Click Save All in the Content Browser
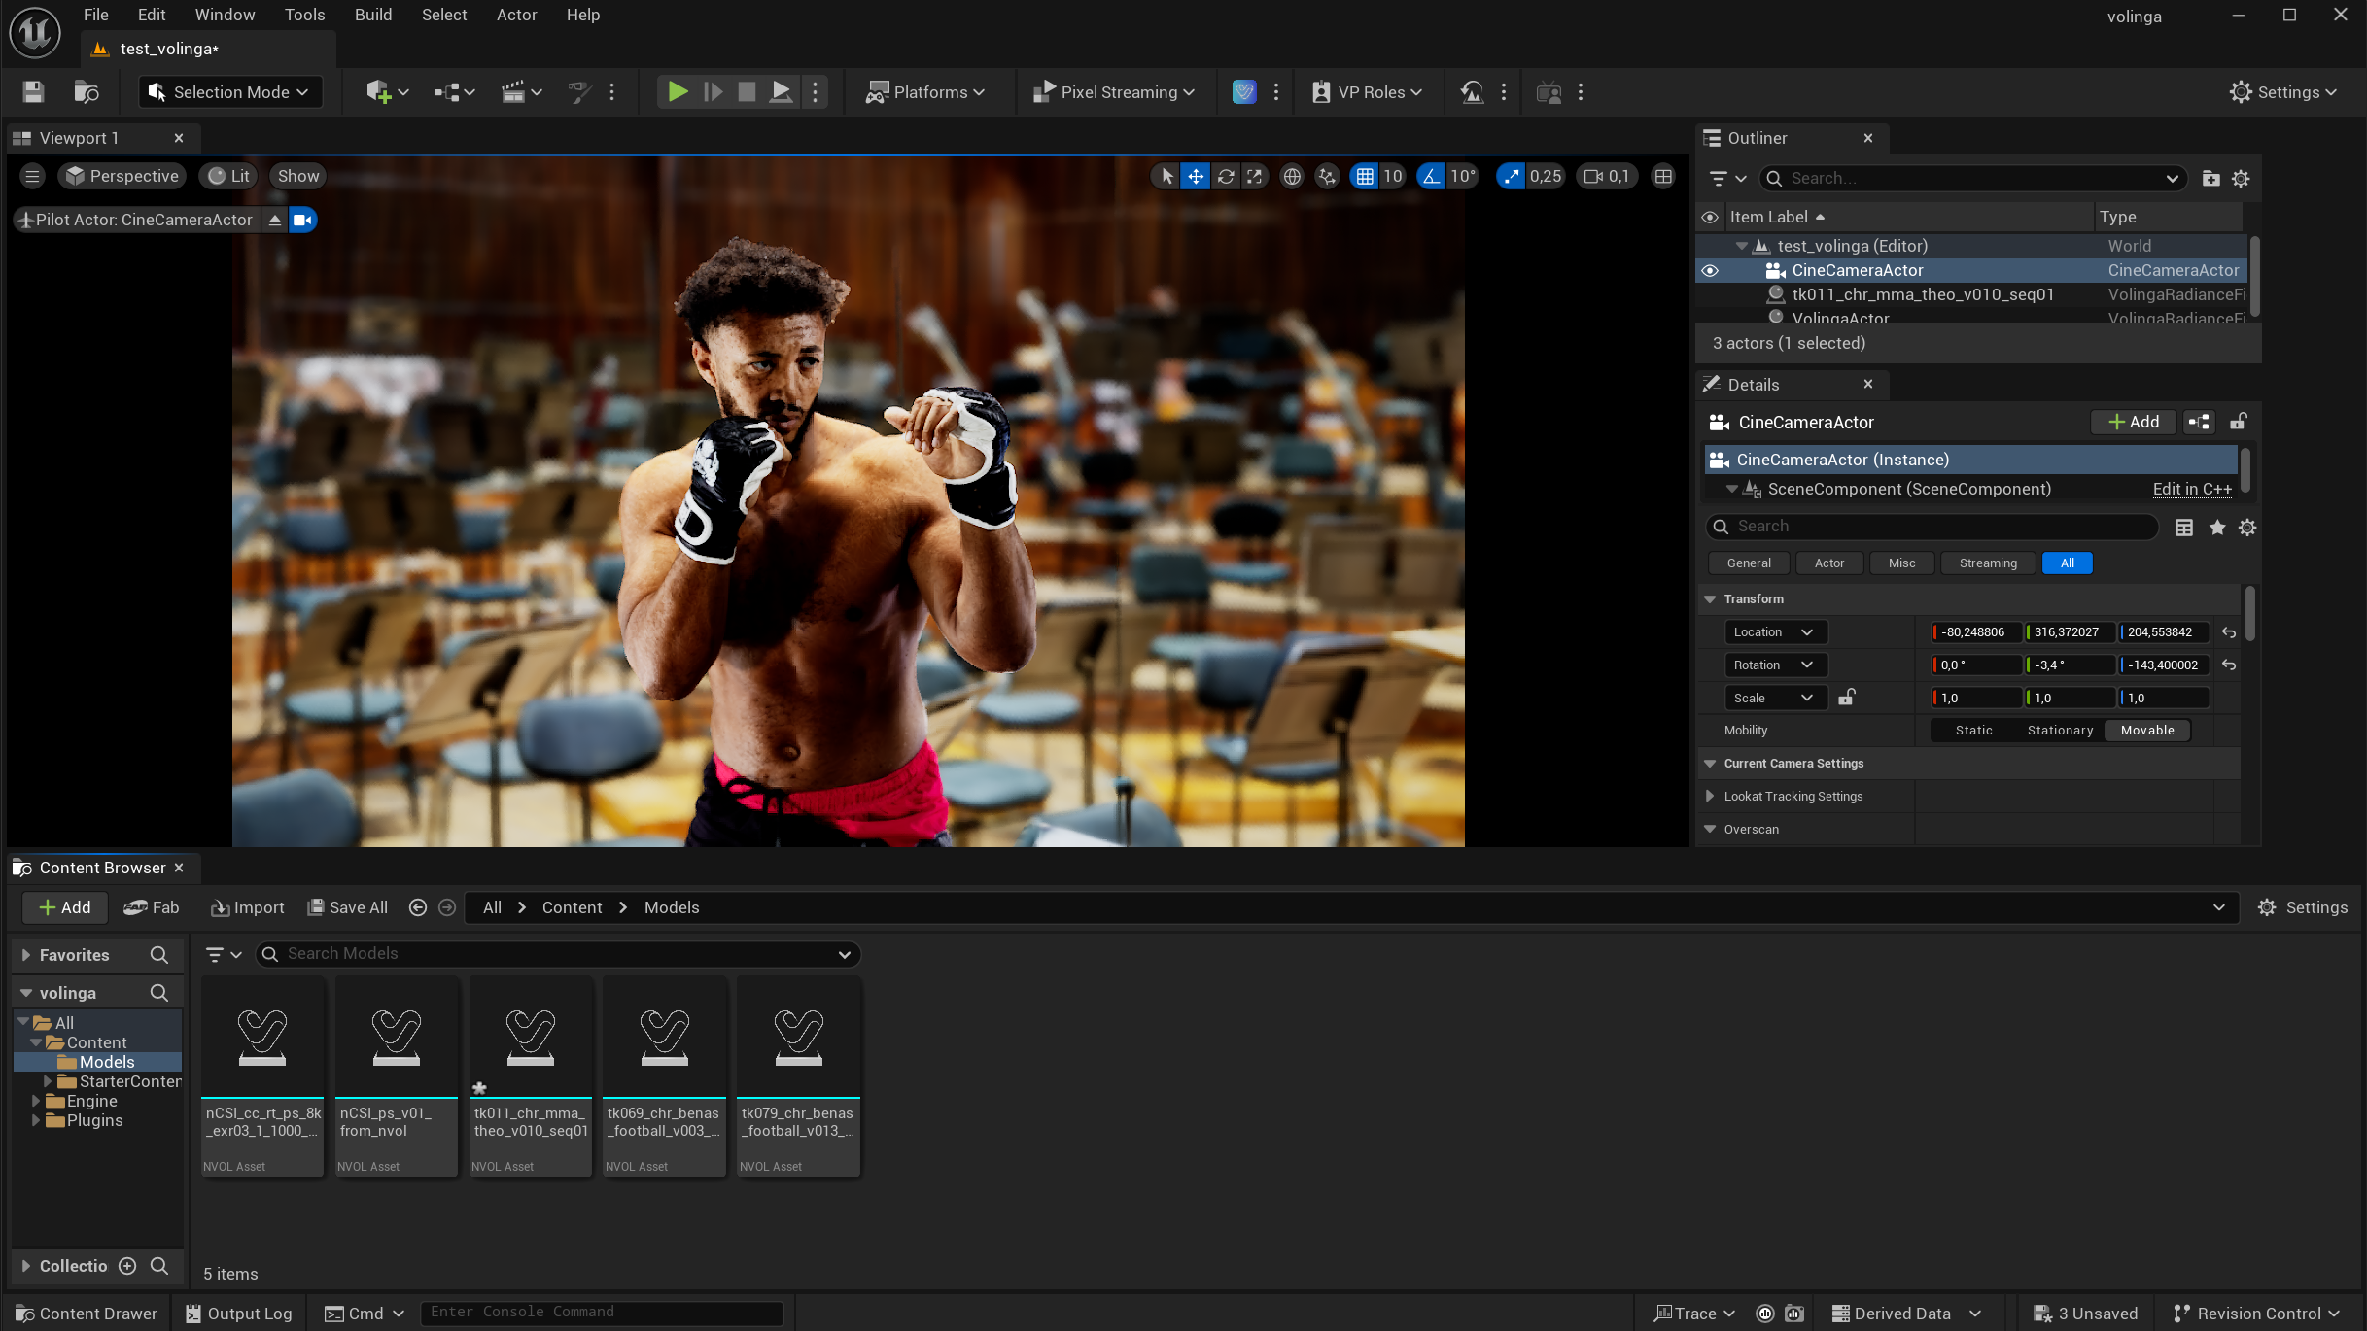 point(347,906)
